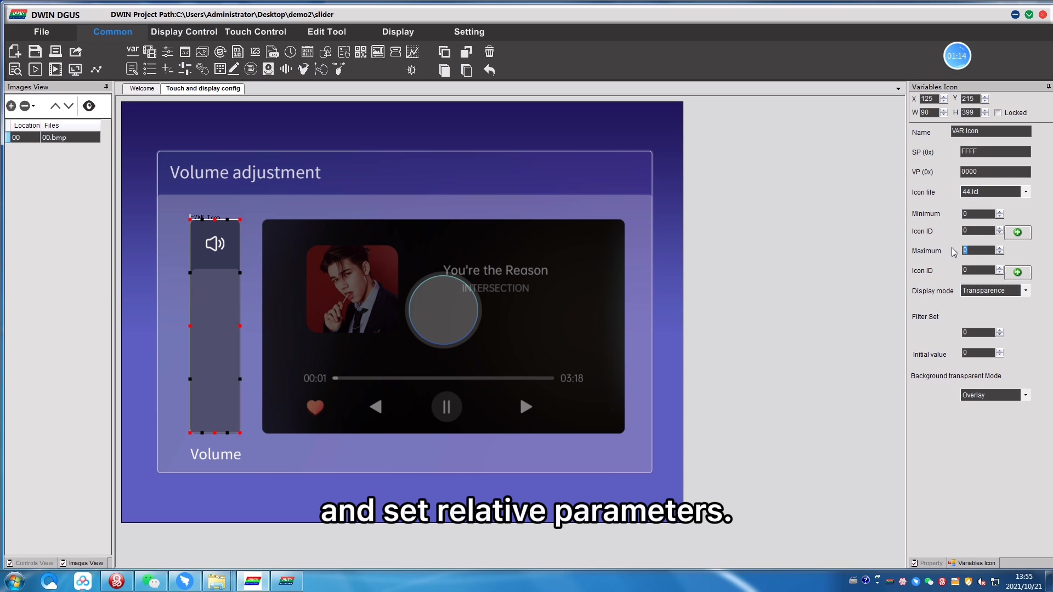The width and height of the screenshot is (1053, 592).
Task: Switch to the Welcome tab
Action: tap(141, 88)
